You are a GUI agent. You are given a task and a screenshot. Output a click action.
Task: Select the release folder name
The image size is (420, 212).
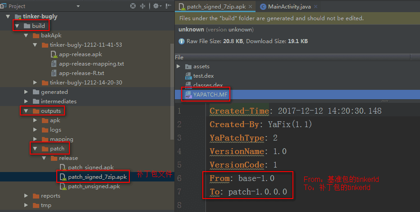[68, 158]
